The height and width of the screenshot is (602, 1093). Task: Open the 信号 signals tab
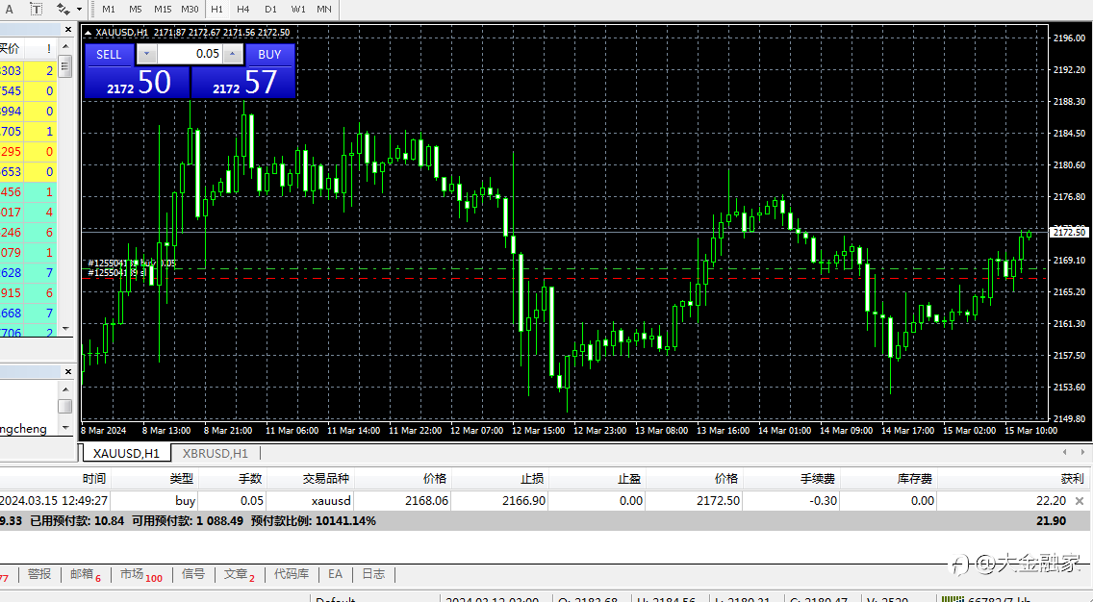point(193,574)
